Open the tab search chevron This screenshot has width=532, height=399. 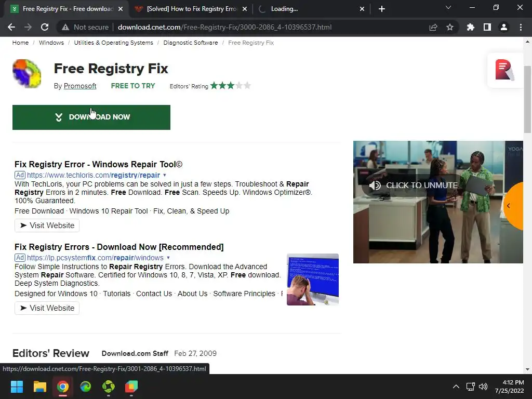(x=448, y=7)
